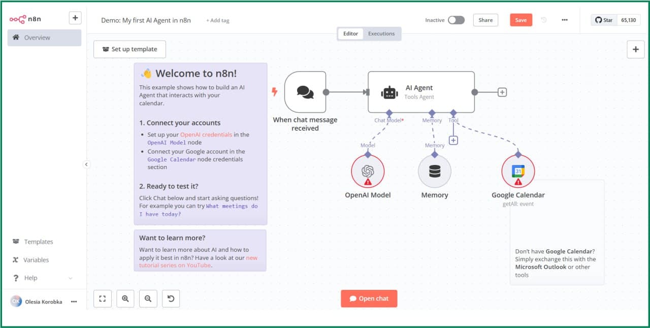Open workflow history
Screen dimensions: 650x328
(x=544, y=20)
